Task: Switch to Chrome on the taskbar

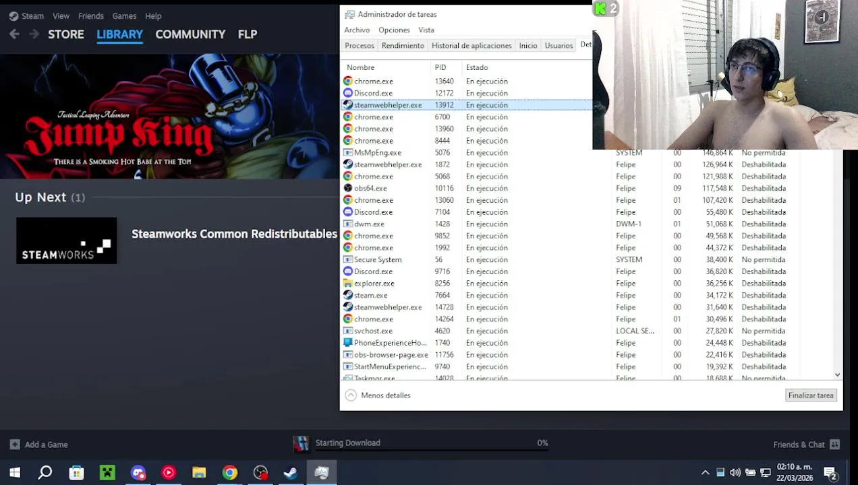Action: click(x=230, y=473)
